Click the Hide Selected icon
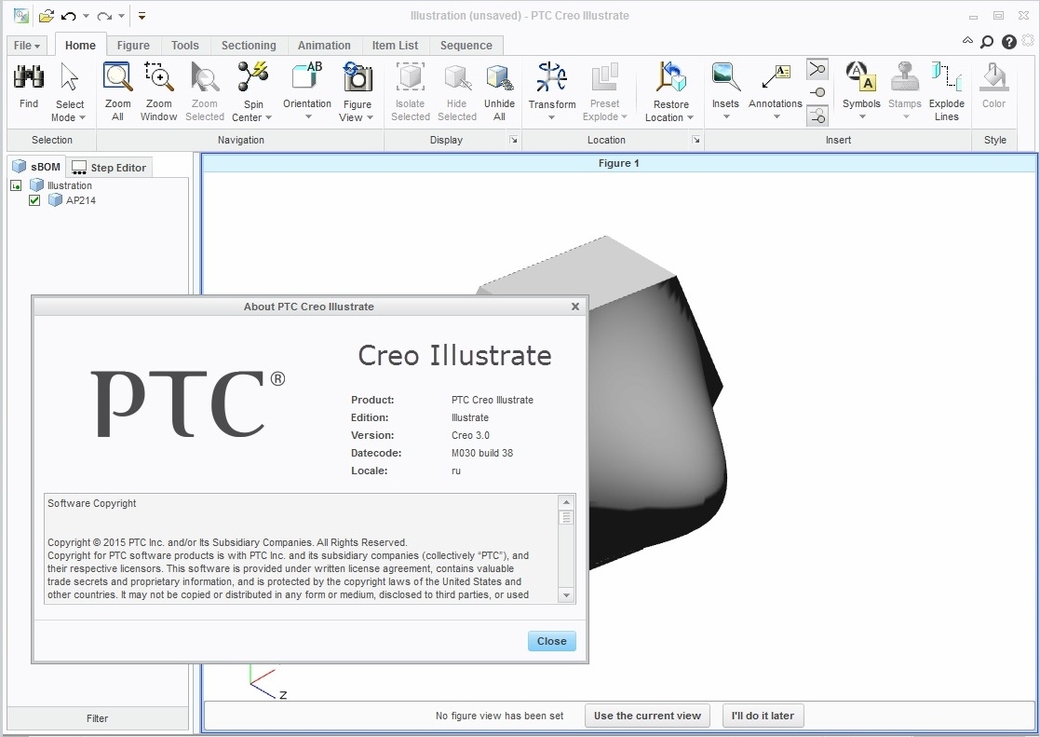 457,77
